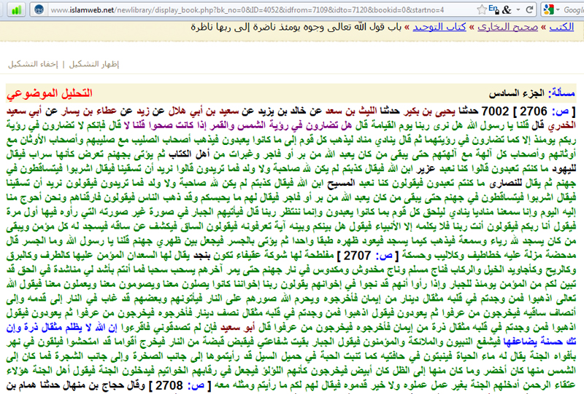Bookmark this page with the star icon

482,9
